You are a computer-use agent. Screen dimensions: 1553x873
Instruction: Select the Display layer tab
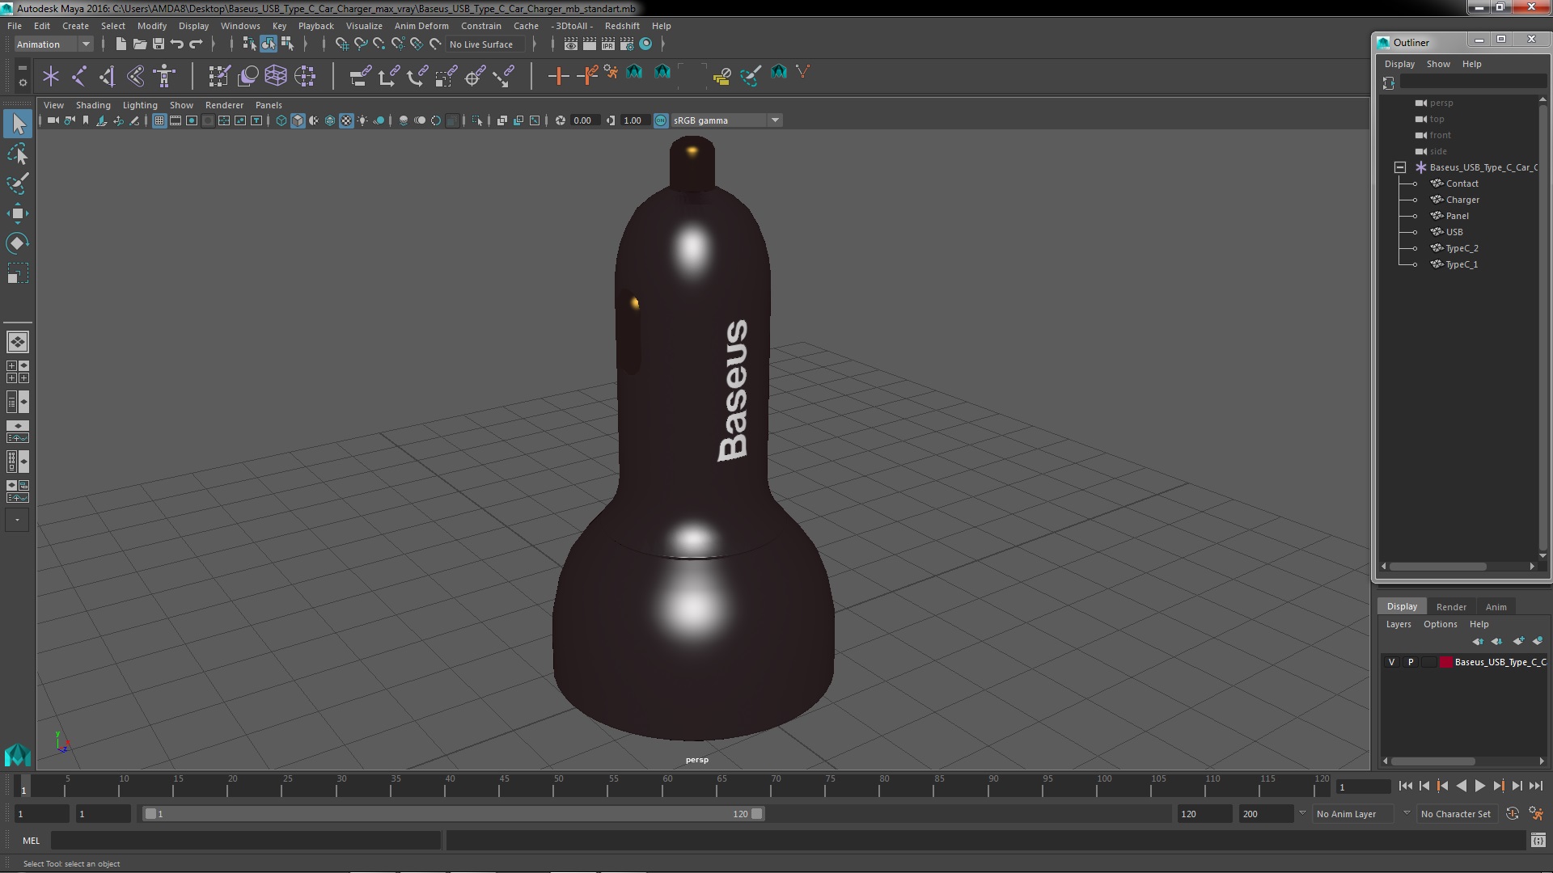click(1402, 607)
